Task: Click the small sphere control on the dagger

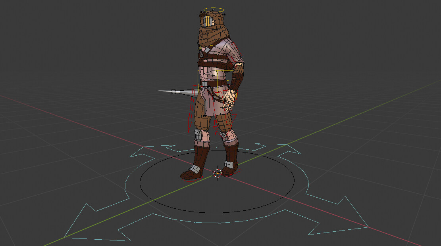Action: (x=174, y=92)
